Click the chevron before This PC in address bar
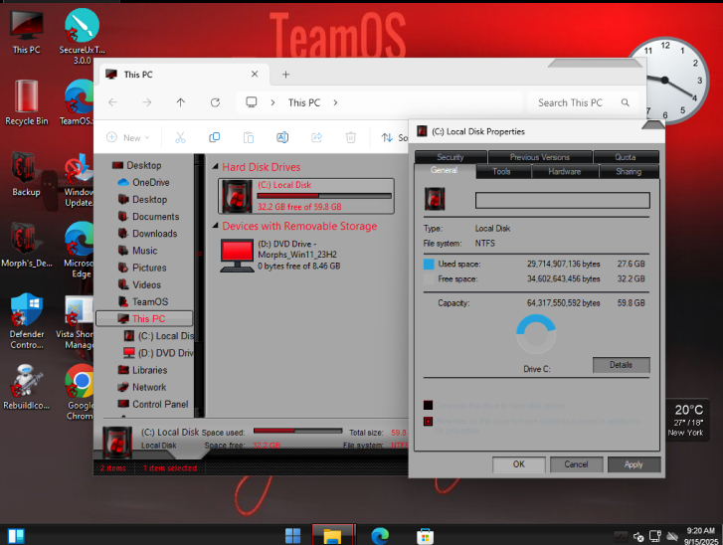This screenshot has height=545, width=723. tap(272, 102)
